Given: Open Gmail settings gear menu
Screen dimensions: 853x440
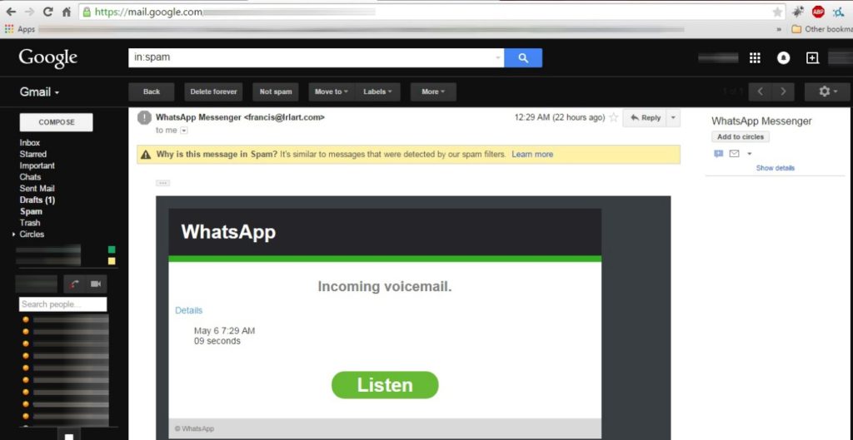Looking at the screenshot, I should click(827, 91).
